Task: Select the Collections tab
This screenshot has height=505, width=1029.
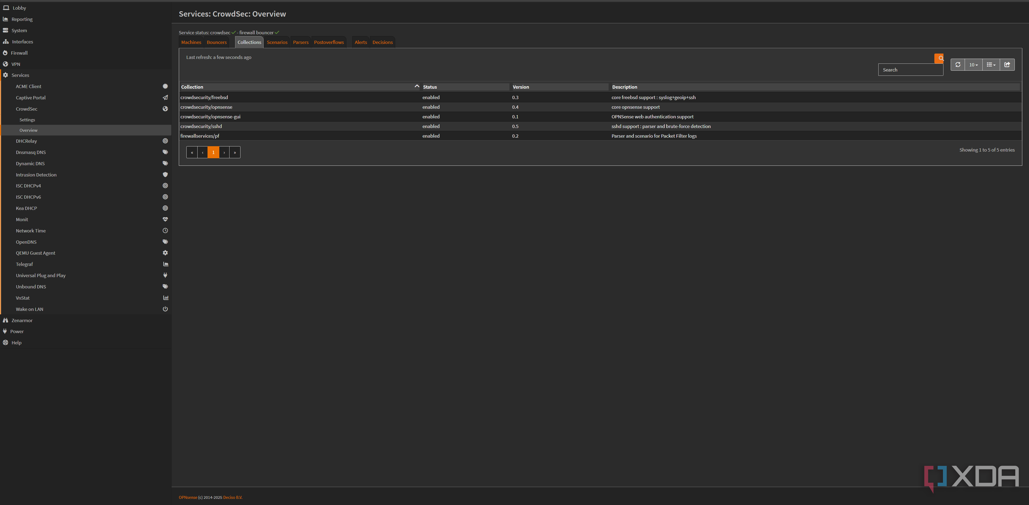Action: [x=249, y=42]
